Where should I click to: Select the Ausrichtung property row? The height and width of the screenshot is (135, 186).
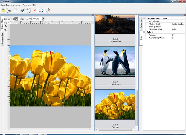coord(165,21)
